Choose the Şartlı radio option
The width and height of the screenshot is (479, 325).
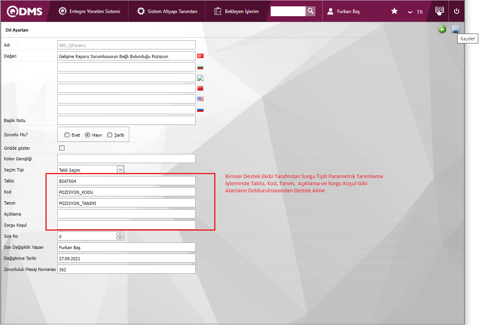[x=109, y=135]
